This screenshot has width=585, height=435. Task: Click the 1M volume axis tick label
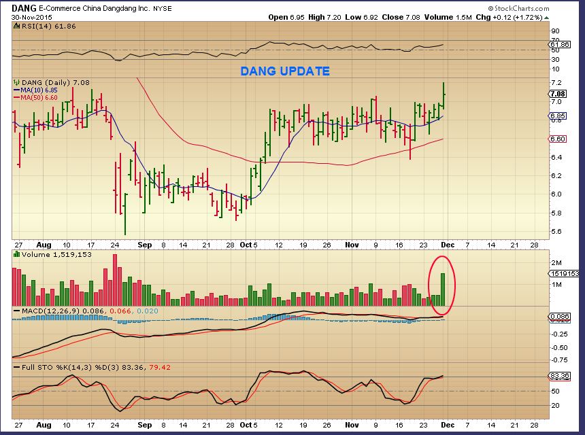coord(556,285)
